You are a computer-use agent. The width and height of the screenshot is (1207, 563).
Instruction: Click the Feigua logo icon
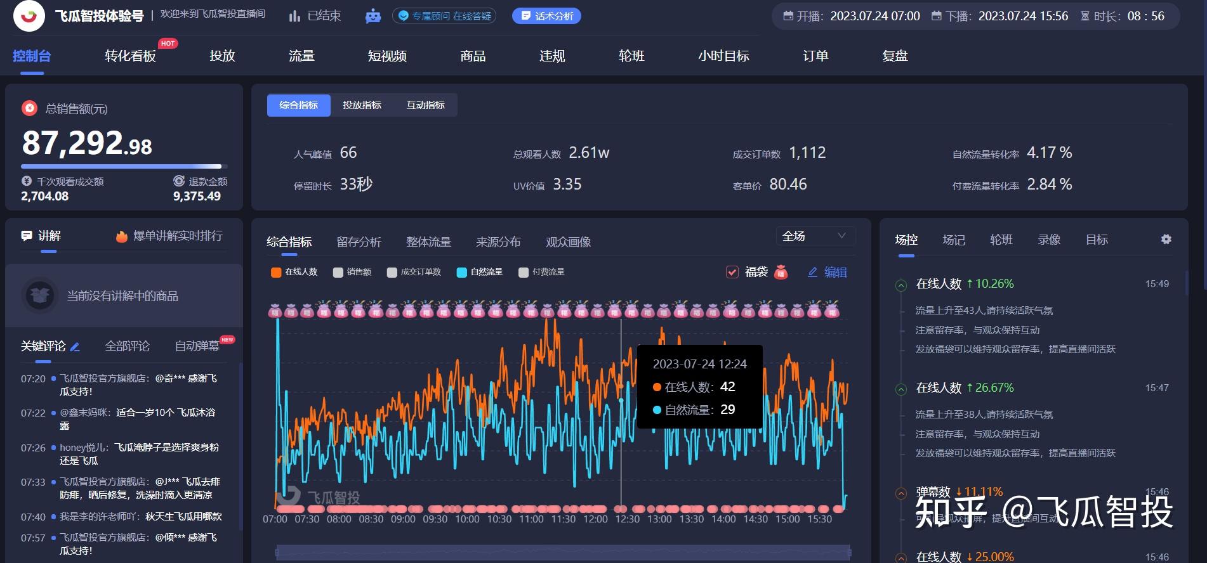pyautogui.click(x=29, y=16)
